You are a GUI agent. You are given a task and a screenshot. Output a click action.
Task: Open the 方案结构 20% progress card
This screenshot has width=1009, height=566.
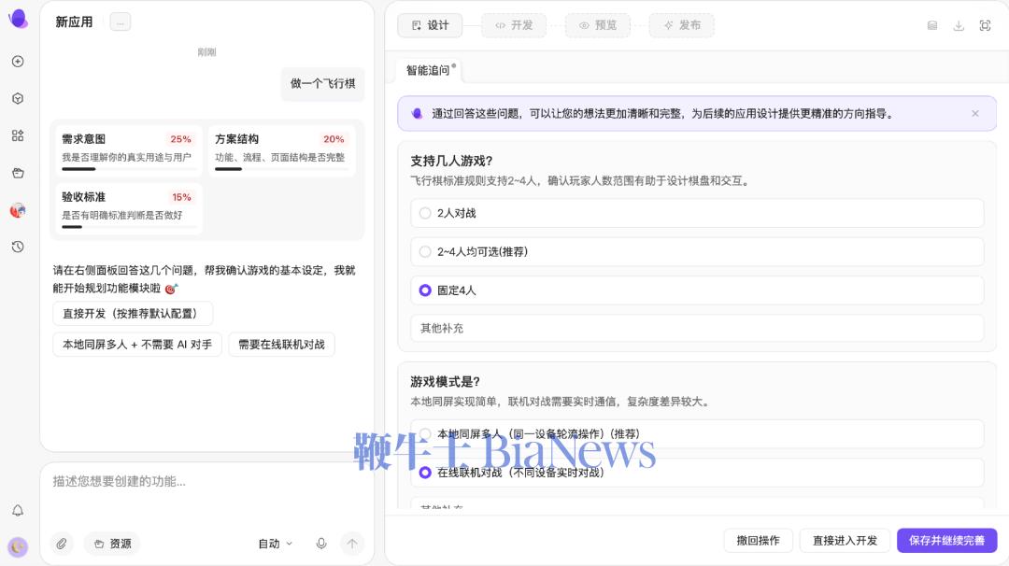click(281, 150)
